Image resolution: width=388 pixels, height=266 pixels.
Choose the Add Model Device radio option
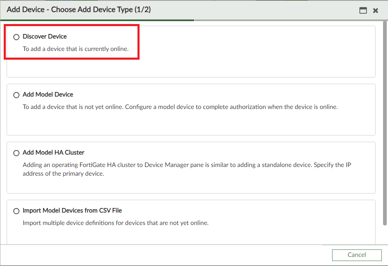(x=16, y=95)
